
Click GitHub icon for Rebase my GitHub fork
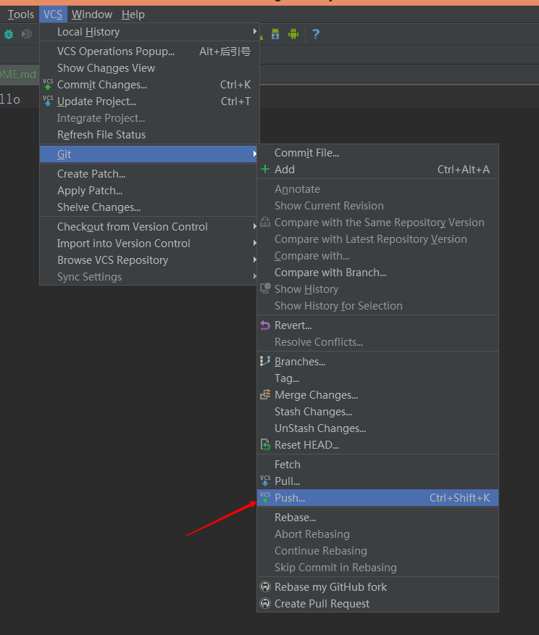click(265, 586)
